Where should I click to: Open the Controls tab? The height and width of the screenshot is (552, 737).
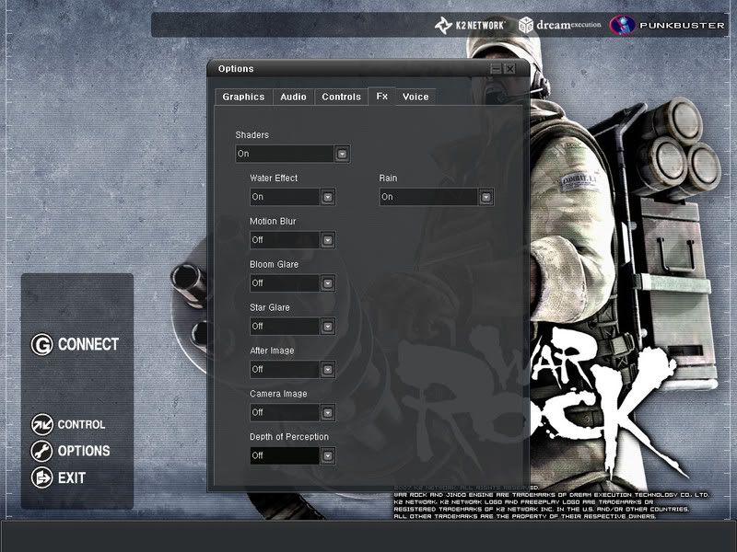[x=341, y=97]
